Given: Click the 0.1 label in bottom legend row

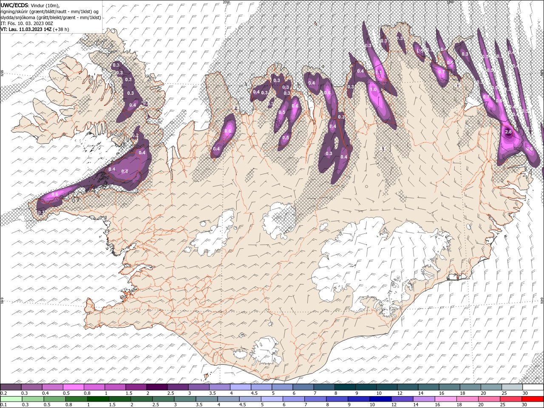Looking at the screenshot, I should 4,405.
